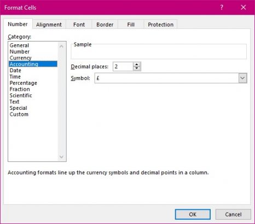Open the Symbol dropdown arrow
255x224 pixels.
point(242,78)
